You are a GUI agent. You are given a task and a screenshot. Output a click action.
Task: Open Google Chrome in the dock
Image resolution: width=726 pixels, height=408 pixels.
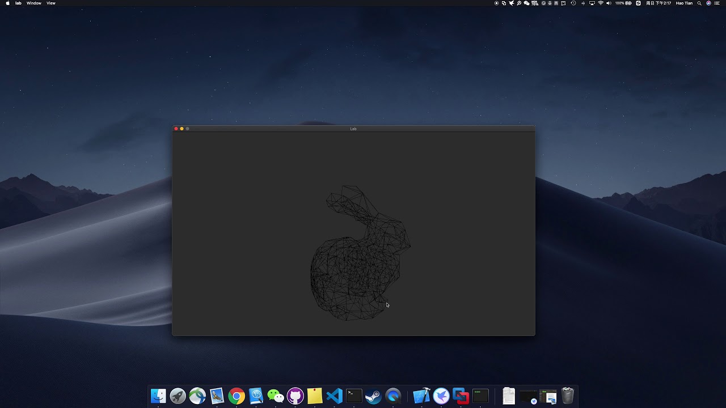tap(237, 396)
